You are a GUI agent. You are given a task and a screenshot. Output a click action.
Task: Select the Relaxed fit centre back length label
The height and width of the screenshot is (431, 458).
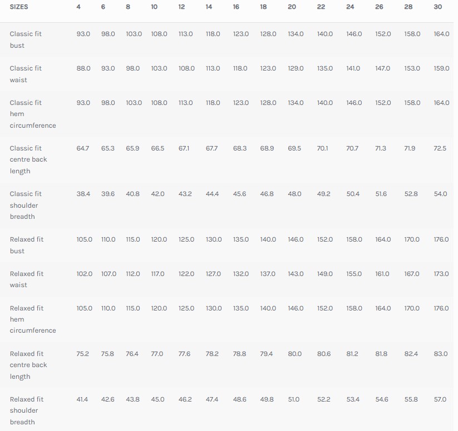28,365
